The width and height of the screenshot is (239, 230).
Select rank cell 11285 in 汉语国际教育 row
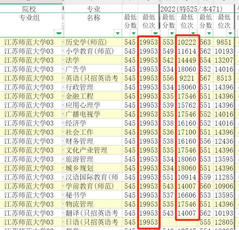tap(224, 177)
